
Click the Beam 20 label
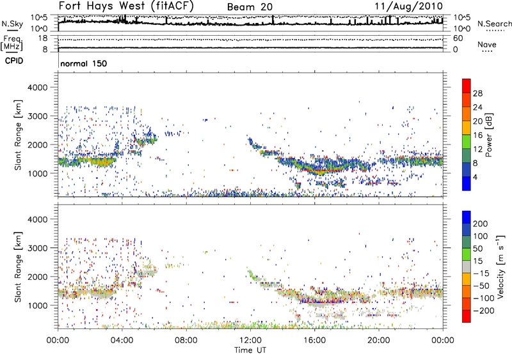(250, 7)
